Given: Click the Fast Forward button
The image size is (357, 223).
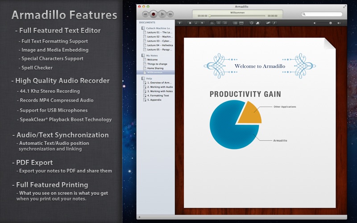Looking at the screenshot, I should point(170,14).
